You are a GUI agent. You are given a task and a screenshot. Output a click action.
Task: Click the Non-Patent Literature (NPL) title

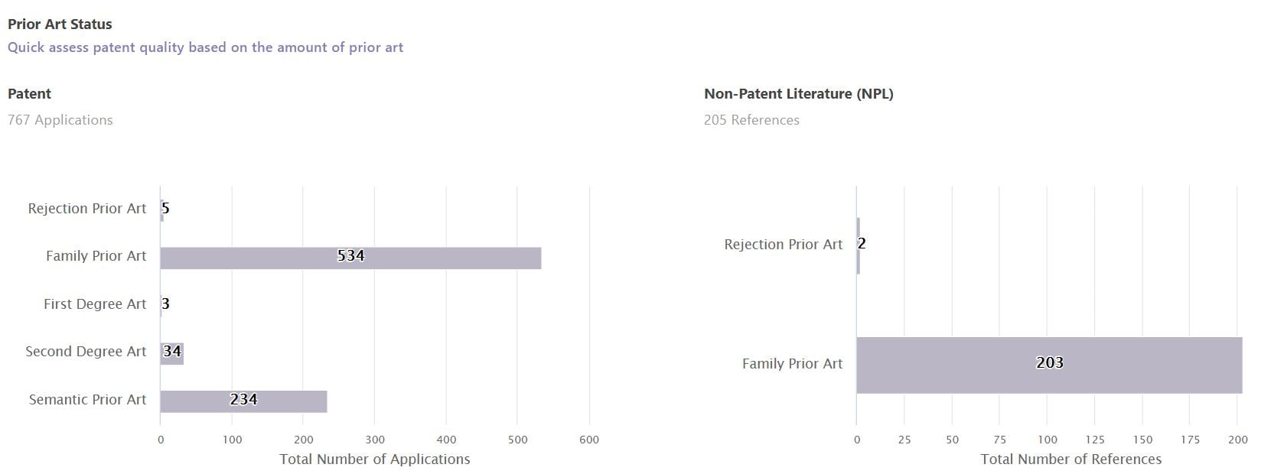799,94
